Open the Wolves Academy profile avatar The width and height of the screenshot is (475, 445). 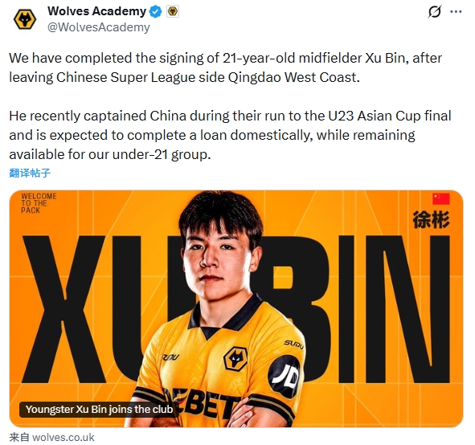coord(25,19)
